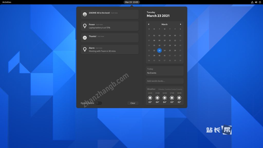Click the power icon in top bar
Viewport: 263px width, 148px height.
point(260,2)
